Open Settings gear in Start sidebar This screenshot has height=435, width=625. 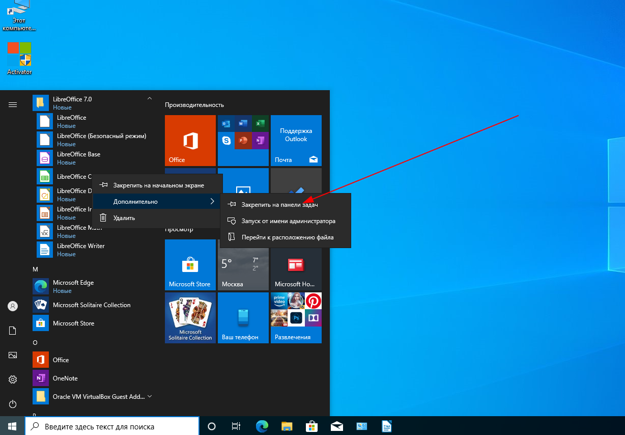[13, 379]
